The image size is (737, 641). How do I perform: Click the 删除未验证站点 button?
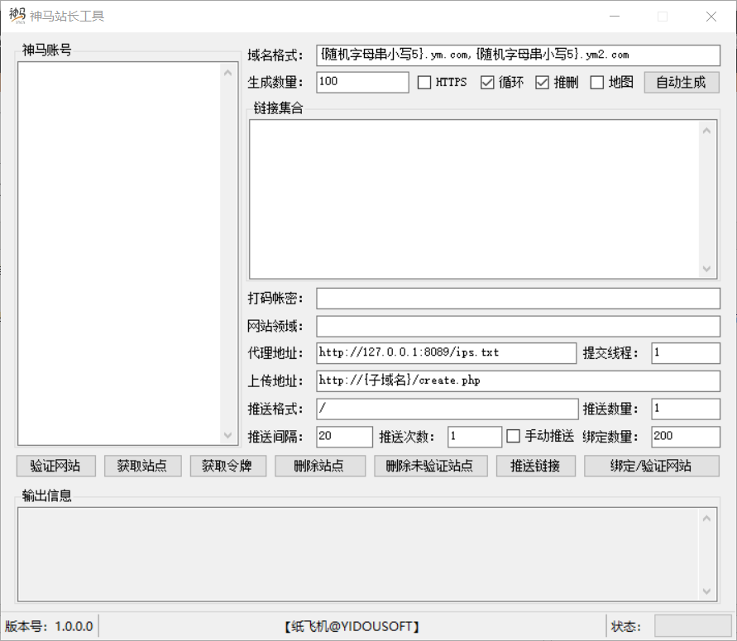(x=431, y=466)
